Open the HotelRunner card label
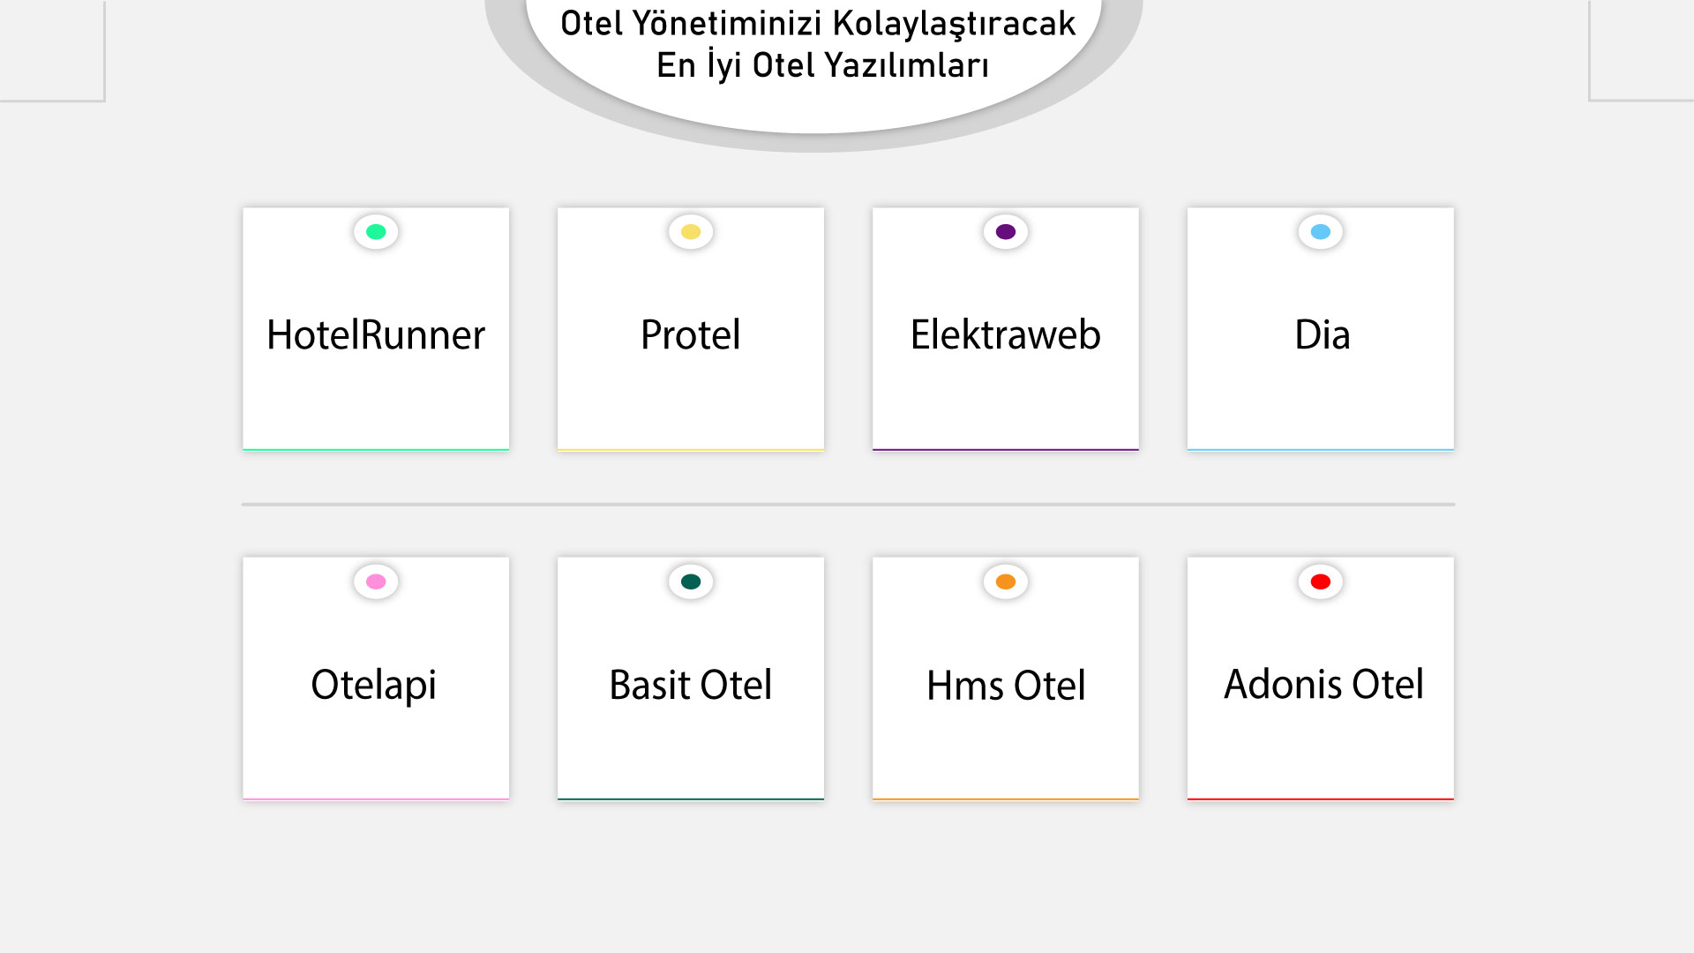This screenshot has height=953, width=1694. point(376,335)
